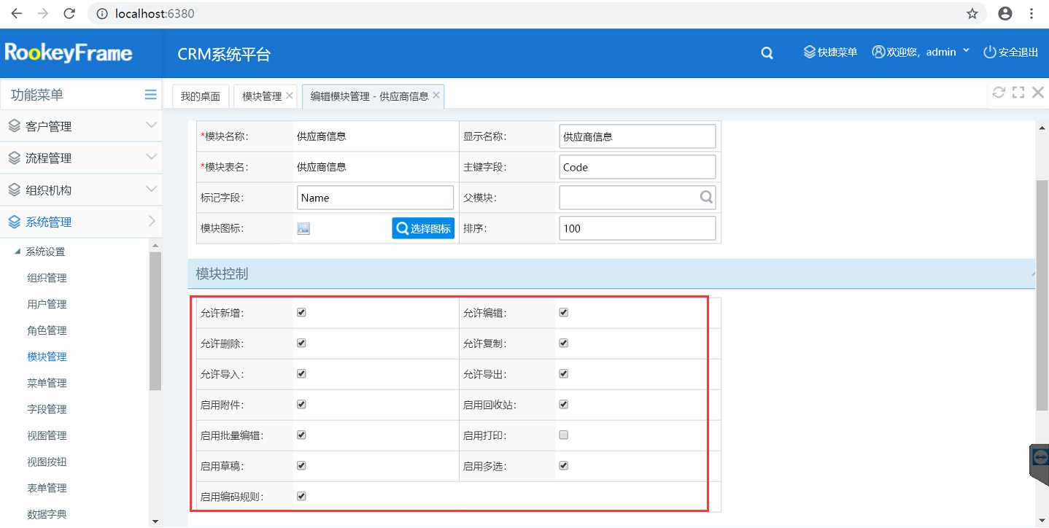The image size is (1049, 528).
Task: Click the 系统管理 layers icon
Action: click(x=15, y=222)
